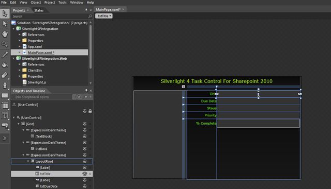Select the Pan hand tool
Viewport: 331px width, 189px height.
[5, 34]
